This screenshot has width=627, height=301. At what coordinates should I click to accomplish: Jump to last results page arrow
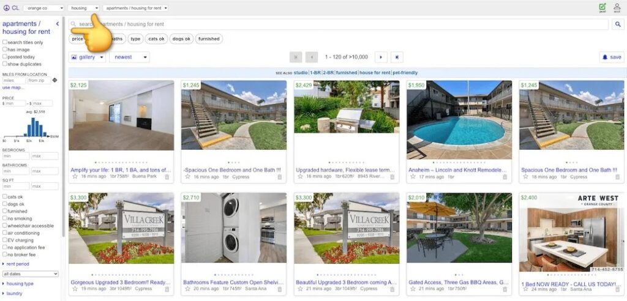(x=397, y=57)
